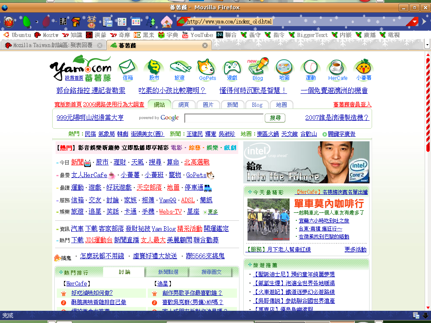
Task: Open the tab list dropdown arrow
Action: click(x=427, y=45)
